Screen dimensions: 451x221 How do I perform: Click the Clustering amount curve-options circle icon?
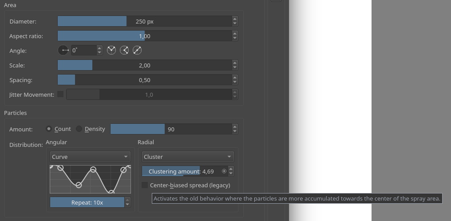(x=224, y=171)
